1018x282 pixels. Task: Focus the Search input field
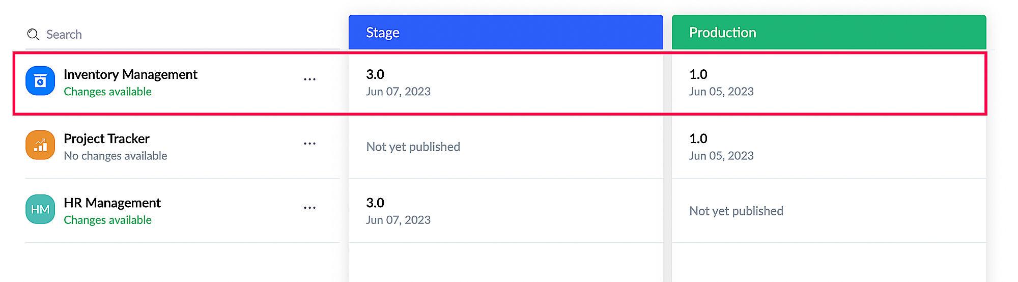click(x=188, y=35)
